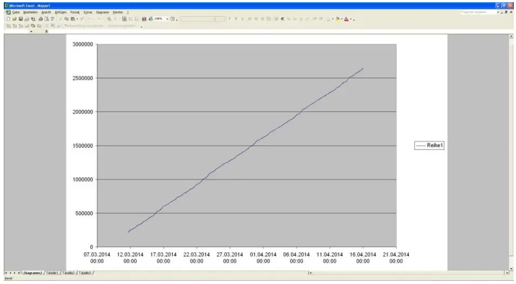
Task: Select the Reihe1 legend entry
Action: (x=429, y=146)
